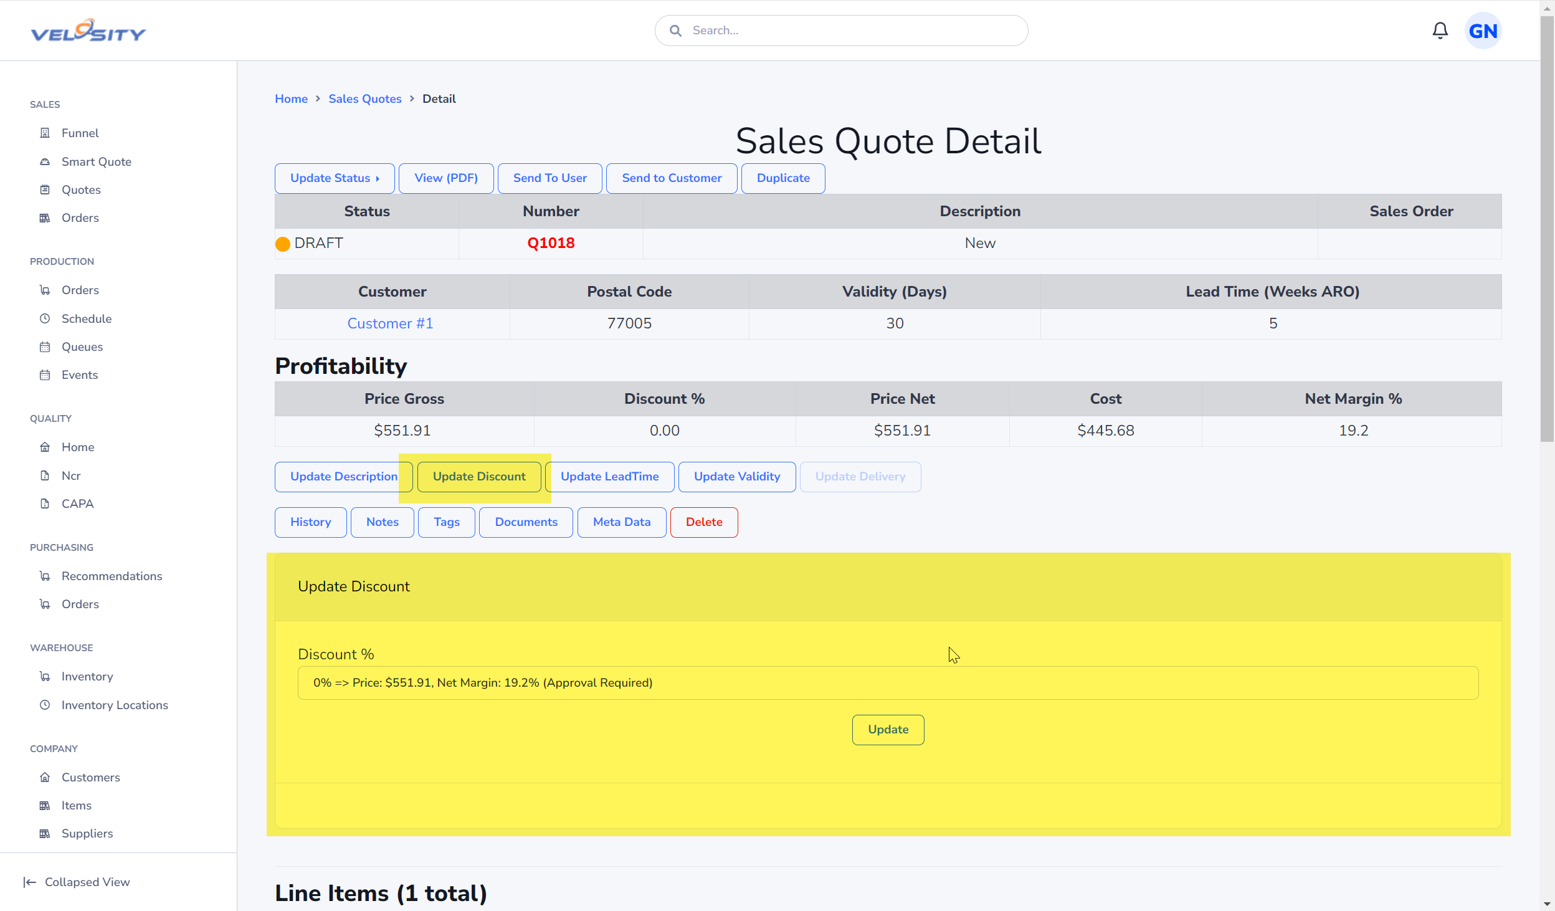Viewport: 1555px width, 911px height.
Task: Click the Update Discount button
Action: [x=479, y=477]
